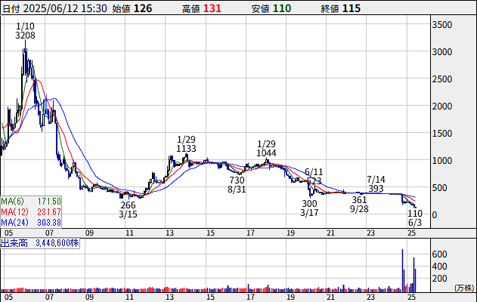Click the 600 volume axis label
The width and height of the screenshot is (477, 302).
coord(440,254)
